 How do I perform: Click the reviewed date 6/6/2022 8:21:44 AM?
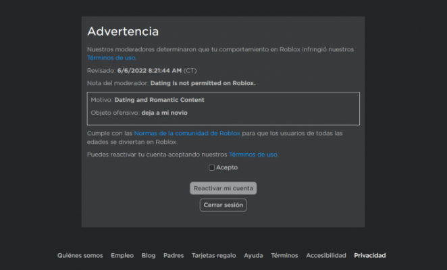[149, 70]
